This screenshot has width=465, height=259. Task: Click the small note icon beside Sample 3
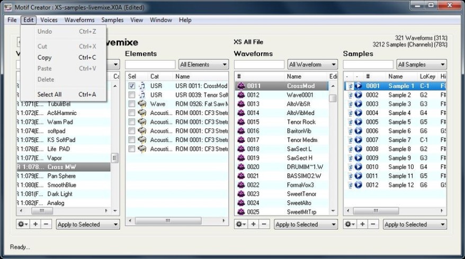coord(350,104)
